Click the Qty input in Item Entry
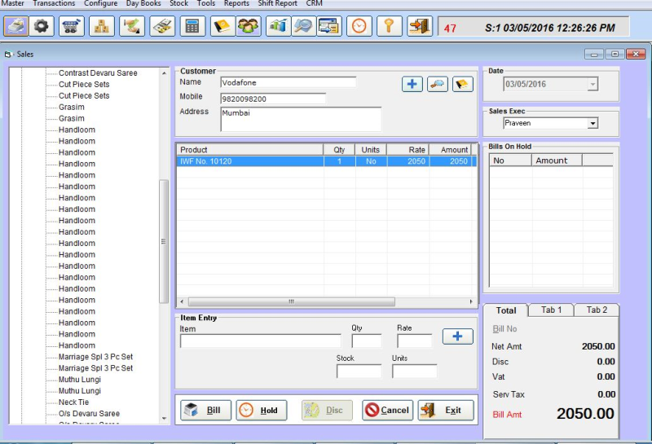The width and height of the screenshot is (652, 444). pyautogui.click(x=366, y=341)
